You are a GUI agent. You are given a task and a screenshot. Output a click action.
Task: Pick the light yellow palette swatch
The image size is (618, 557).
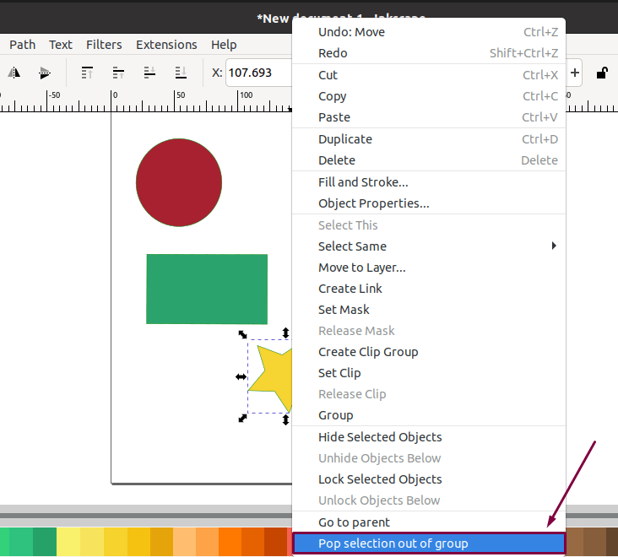point(68,542)
